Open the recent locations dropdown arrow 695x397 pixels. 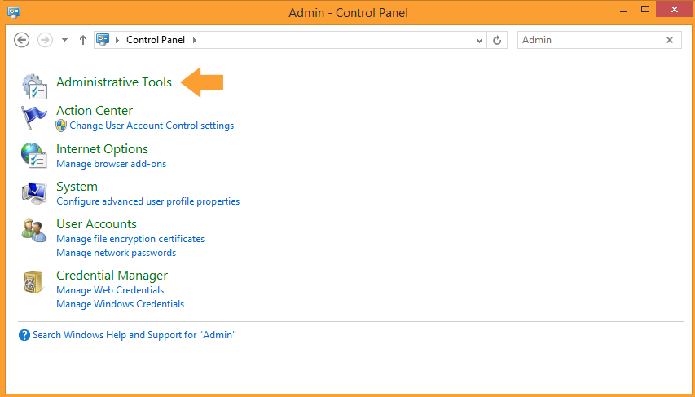[x=64, y=40]
